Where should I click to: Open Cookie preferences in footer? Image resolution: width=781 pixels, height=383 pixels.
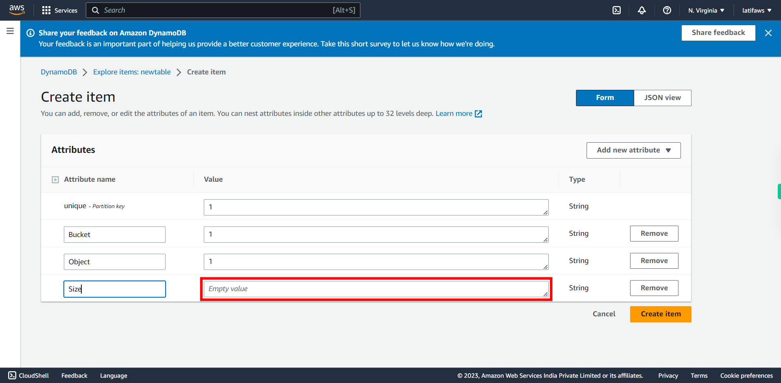tap(746, 376)
